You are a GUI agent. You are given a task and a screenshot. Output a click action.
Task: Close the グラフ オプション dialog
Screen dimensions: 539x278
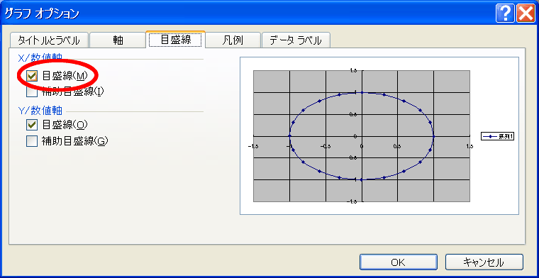point(526,14)
